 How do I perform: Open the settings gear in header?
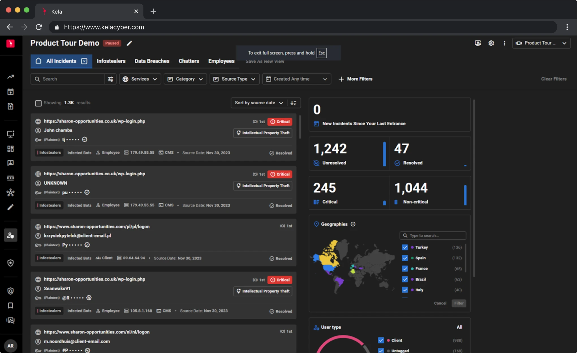coord(491,43)
